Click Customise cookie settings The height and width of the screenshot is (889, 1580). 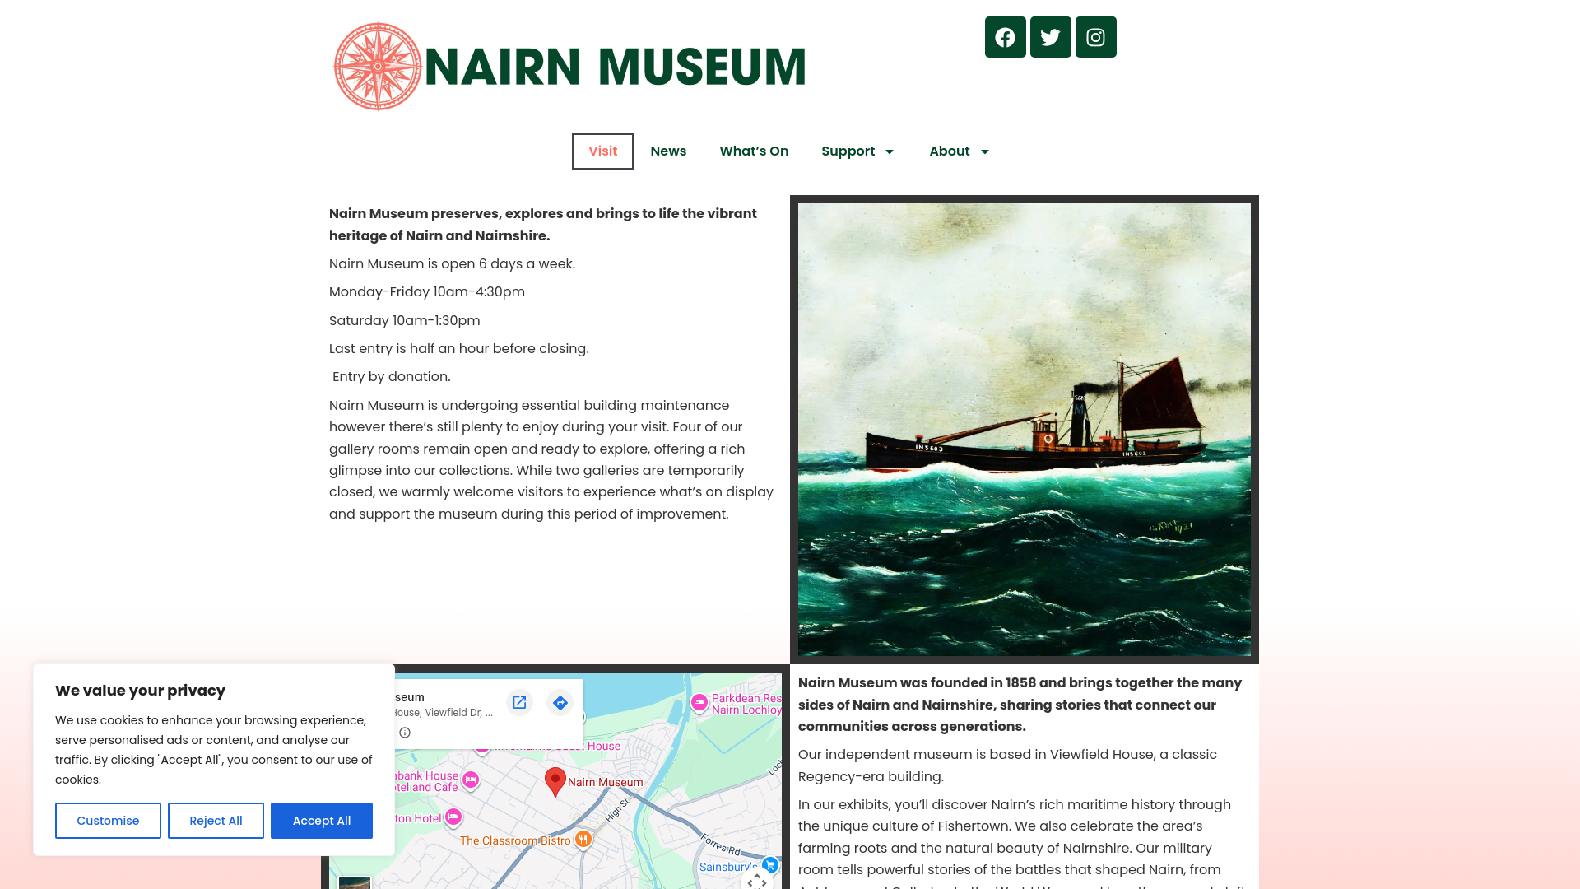[108, 821]
